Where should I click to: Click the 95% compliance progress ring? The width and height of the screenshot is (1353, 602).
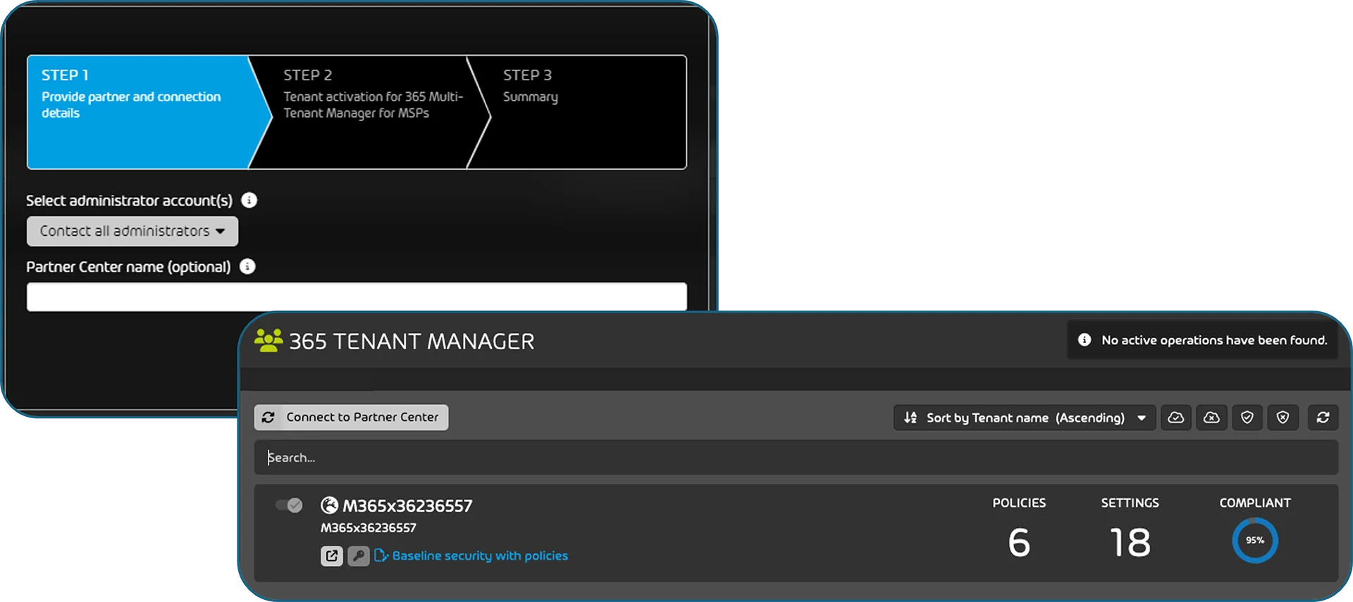[1255, 540]
